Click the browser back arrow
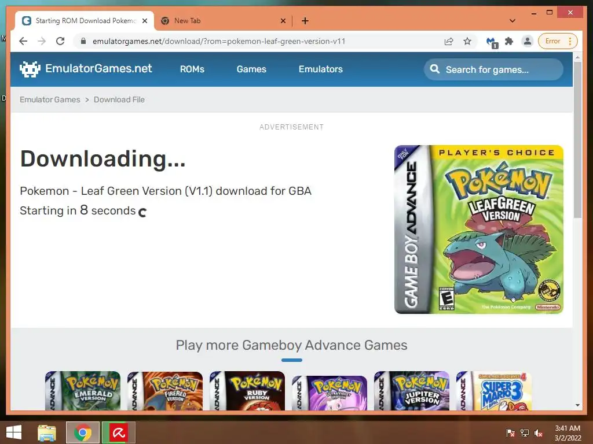 pos(23,41)
